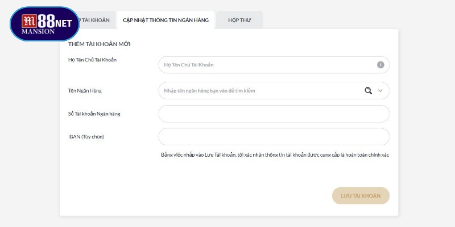
Task: Click the Số Tài khoản Ngân hàng label
Action: [94, 114]
